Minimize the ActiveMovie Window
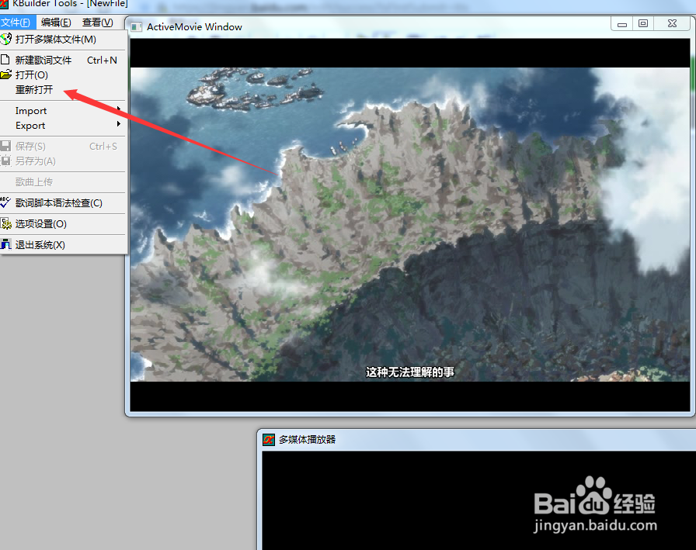Image resolution: width=696 pixels, height=550 pixels. pyautogui.click(x=622, y=24)
